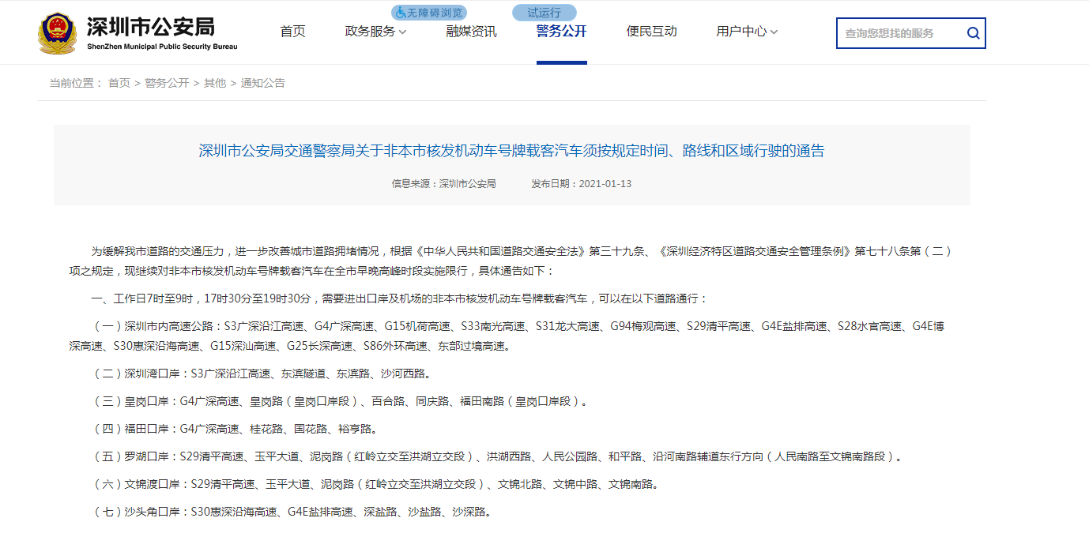Screen dimensions: 1089x533
Task: Expand the 用户中心 dropdown chevron
Action: [774, 32]
